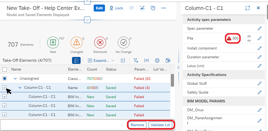Screen dimensions: 268x131
Task: Edit the Pile parameter pencil icon
Action: tap(259, 38)
